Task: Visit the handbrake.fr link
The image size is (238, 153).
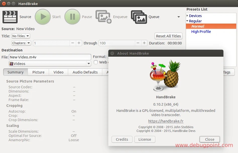Action: [166, 121]
